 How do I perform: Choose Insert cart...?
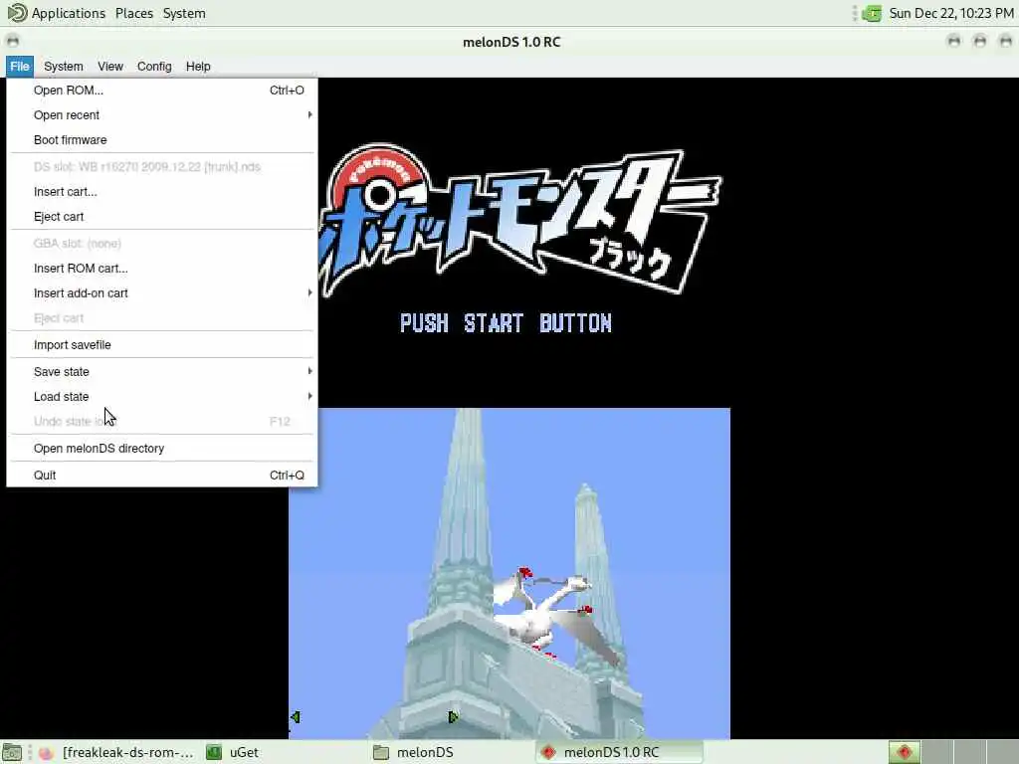162,192
